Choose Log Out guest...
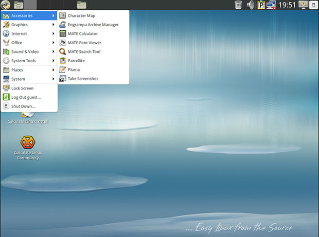Image resolution: width=319 pixels, height=237 pixels. [x=29, y=97]
